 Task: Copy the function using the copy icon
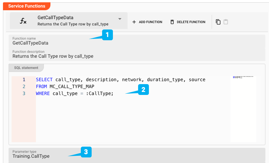218,22
